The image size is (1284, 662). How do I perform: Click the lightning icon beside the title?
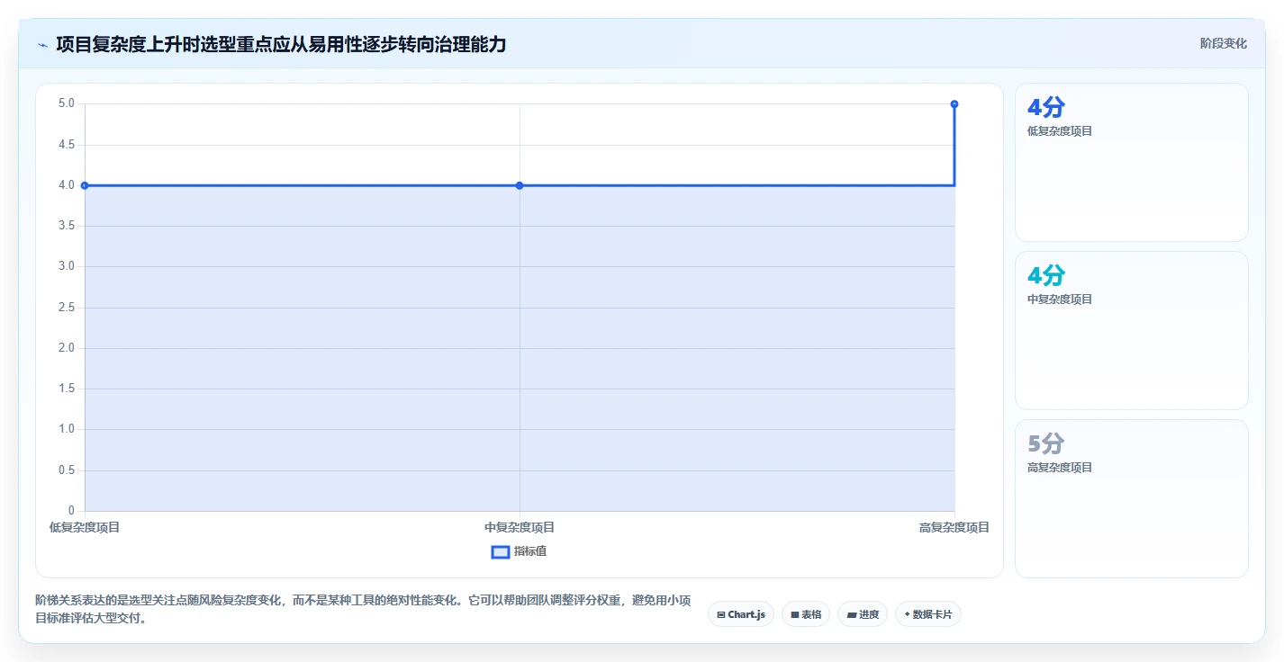(x=42, y=44)
